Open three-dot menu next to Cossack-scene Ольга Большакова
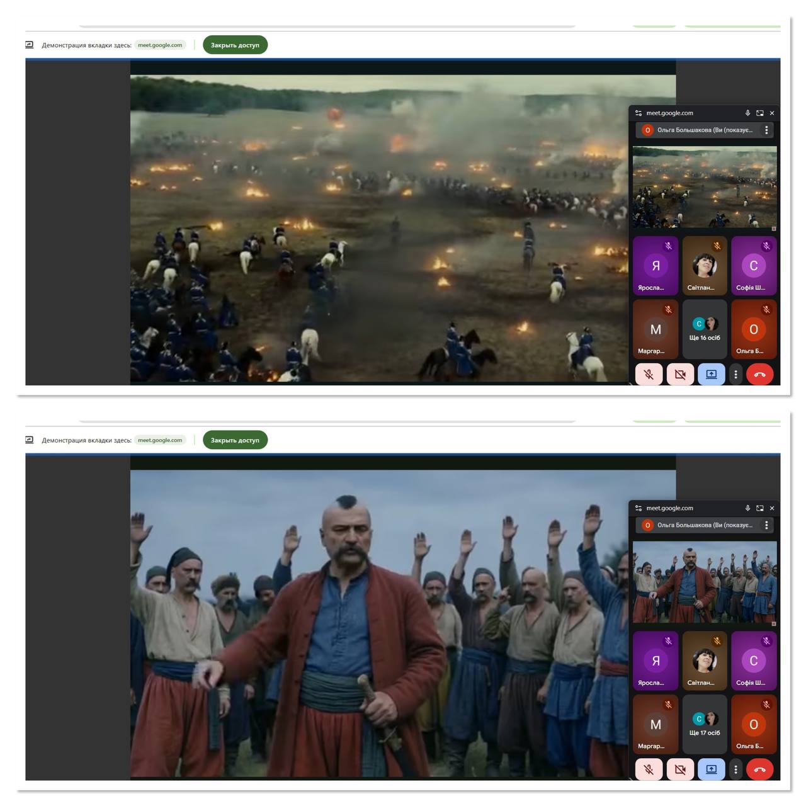This screenshot has height=806, width=806. pyautogui.click(x=766, y=525)
